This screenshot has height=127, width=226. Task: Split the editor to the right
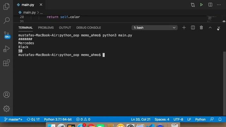(x=210, y=5)
